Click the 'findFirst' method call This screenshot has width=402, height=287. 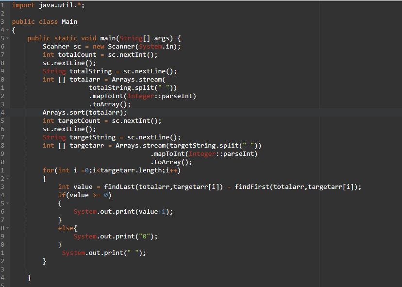tap(252, 186)
